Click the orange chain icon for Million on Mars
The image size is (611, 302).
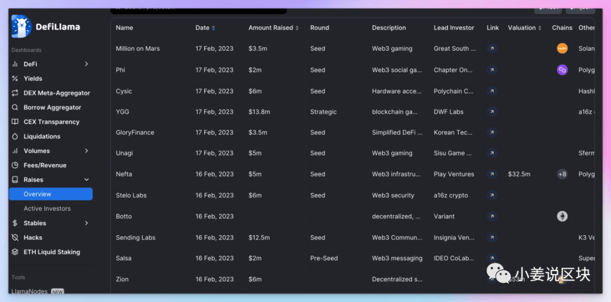[562, 49]
